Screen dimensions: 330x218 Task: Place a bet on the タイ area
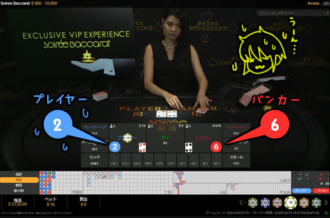point(165,138)
